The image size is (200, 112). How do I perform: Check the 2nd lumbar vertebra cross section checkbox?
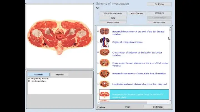coord(98,63)
